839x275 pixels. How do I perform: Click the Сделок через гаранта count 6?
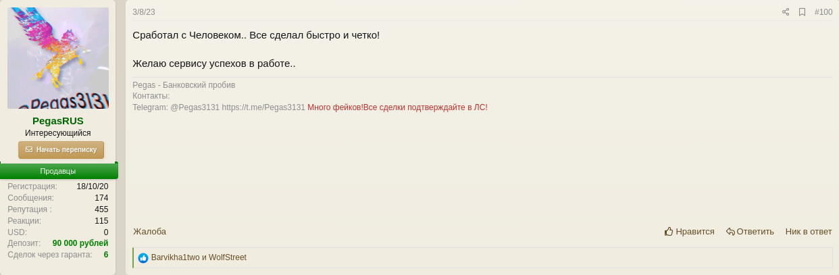pos(106,255)
